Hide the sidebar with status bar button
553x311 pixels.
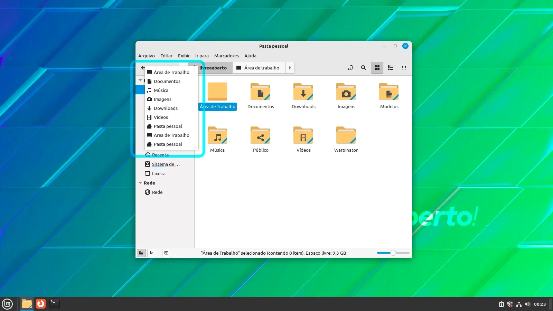(167, 253)
